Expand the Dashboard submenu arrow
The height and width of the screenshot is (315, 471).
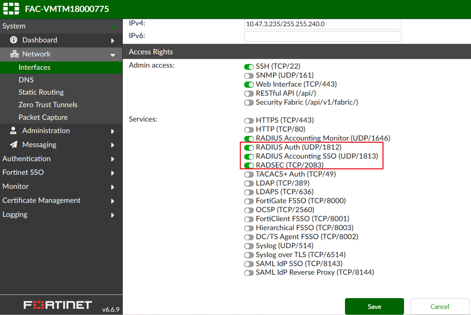tap(113, 41)
